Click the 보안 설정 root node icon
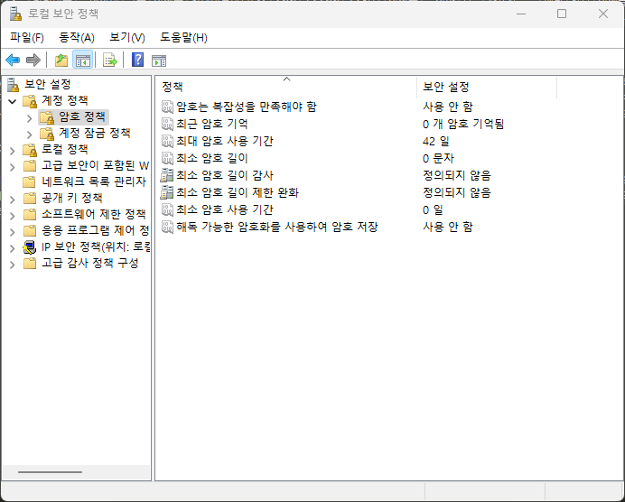This screenshot has height=502, width=625. pos(14,85)
